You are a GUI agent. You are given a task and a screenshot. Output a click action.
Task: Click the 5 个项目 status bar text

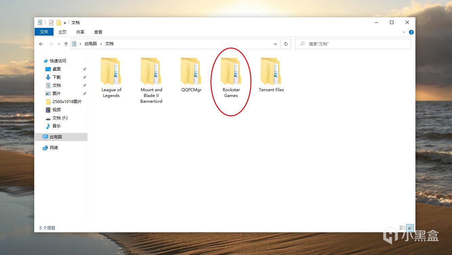(x=47, y=228)
